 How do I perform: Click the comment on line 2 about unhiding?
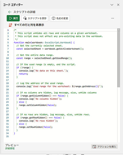[56, 33]
